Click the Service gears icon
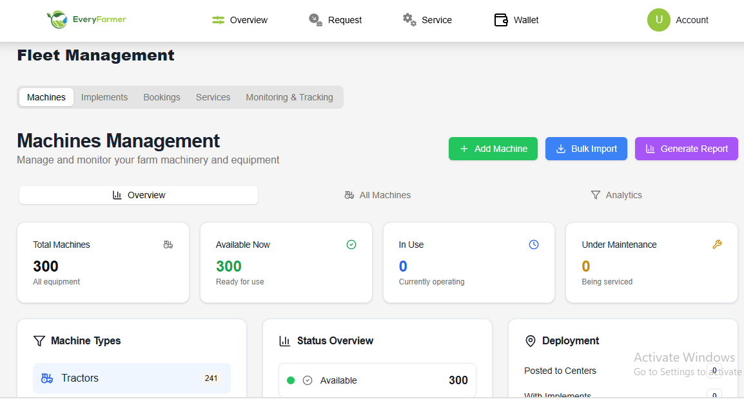 pos(409,20)
